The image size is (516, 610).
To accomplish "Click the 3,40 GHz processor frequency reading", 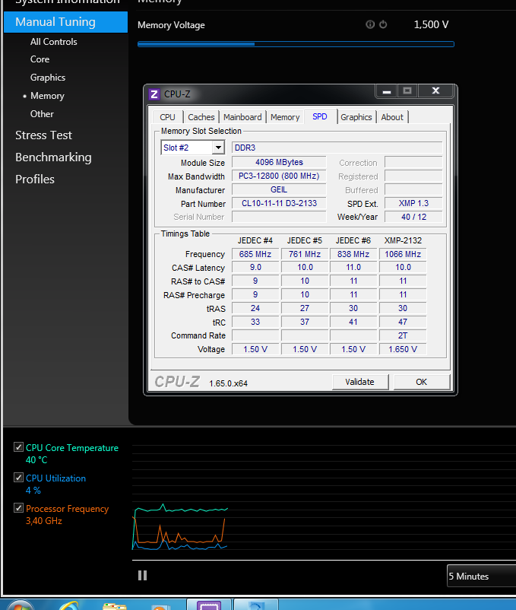I will click(x=44, y=521).
